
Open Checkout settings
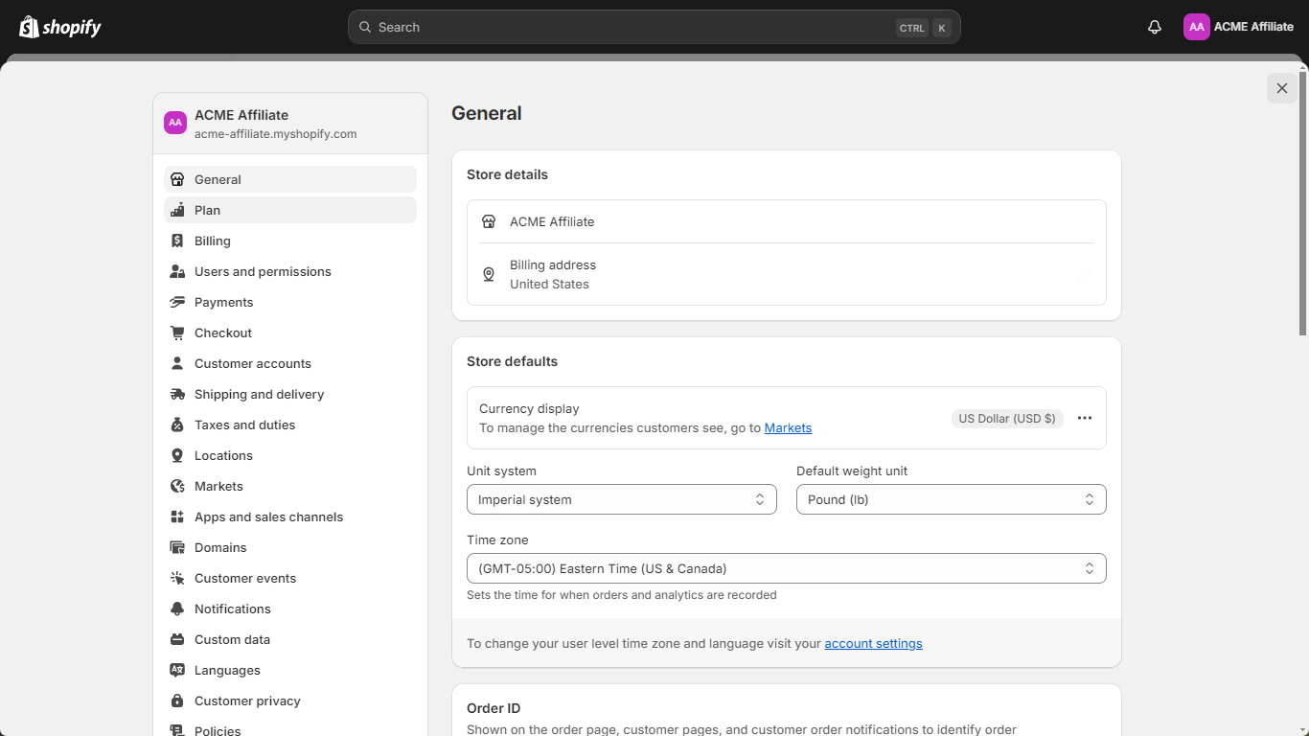click(290, 333)
